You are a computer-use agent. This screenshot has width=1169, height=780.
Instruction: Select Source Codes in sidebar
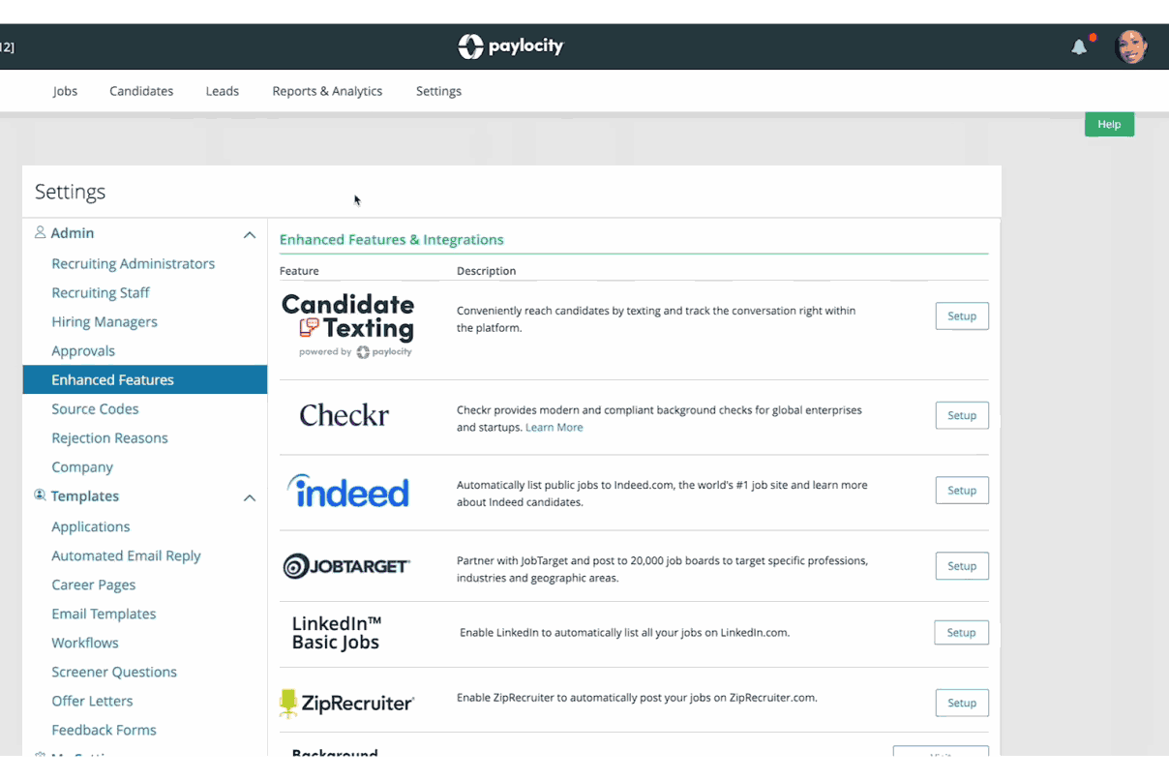[x=95, y=408]
